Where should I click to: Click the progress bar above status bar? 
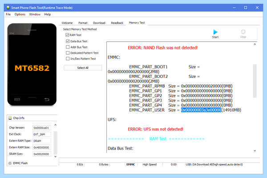point(159,160)
